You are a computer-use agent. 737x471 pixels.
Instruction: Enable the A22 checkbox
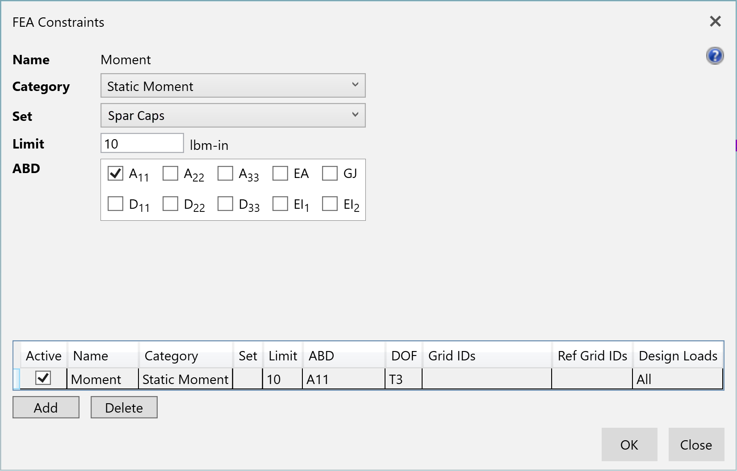click(170, 173)
